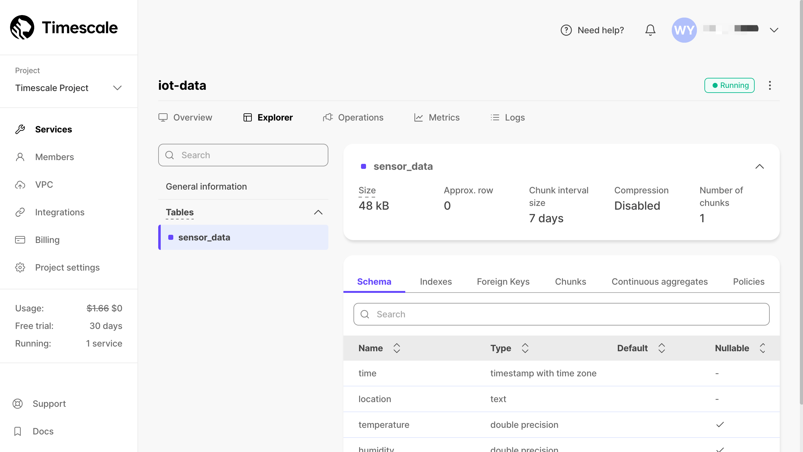Open the three-dot service options menu
The image size is (803, 452).
point(770,85)
